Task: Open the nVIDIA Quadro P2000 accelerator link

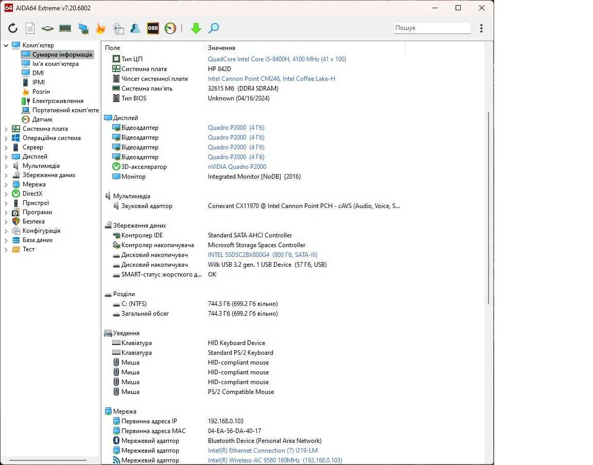Action: tap(237, 167)
